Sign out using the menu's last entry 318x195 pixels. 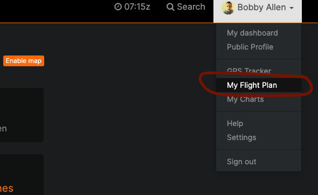tap(241, 162)
